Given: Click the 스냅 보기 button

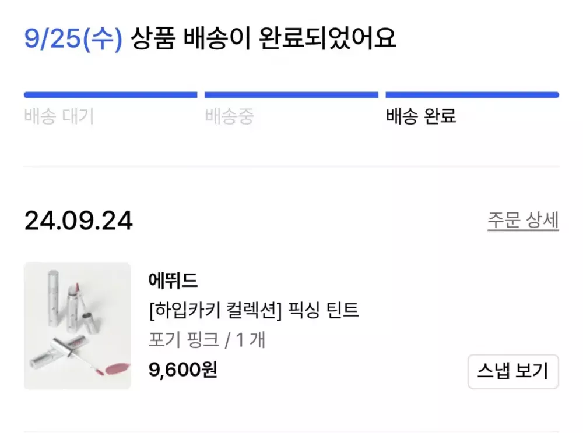Looking at the screenshot, I should [513, 371].
